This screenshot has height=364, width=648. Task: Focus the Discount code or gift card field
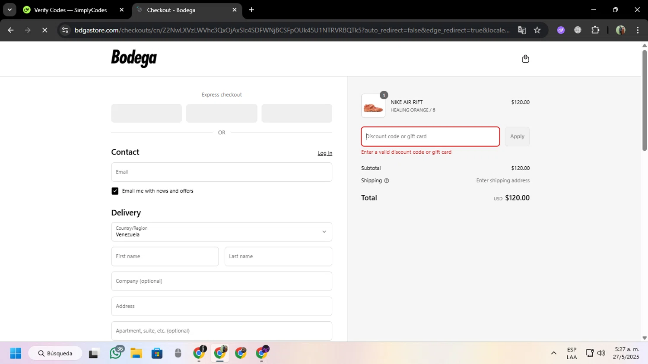point(430,136)
